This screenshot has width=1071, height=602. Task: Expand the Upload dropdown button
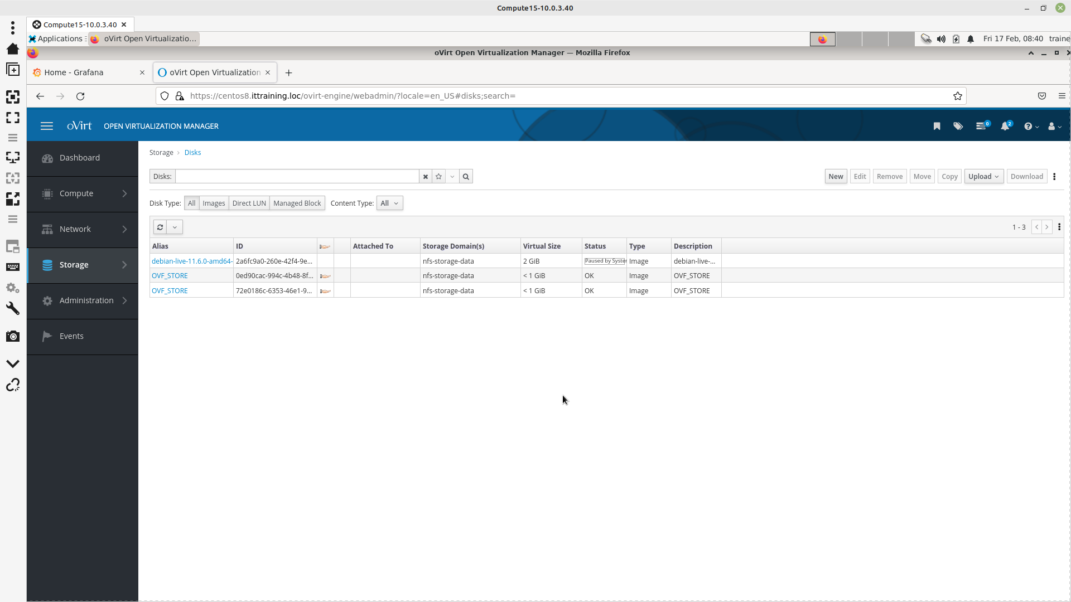[983, 177]
